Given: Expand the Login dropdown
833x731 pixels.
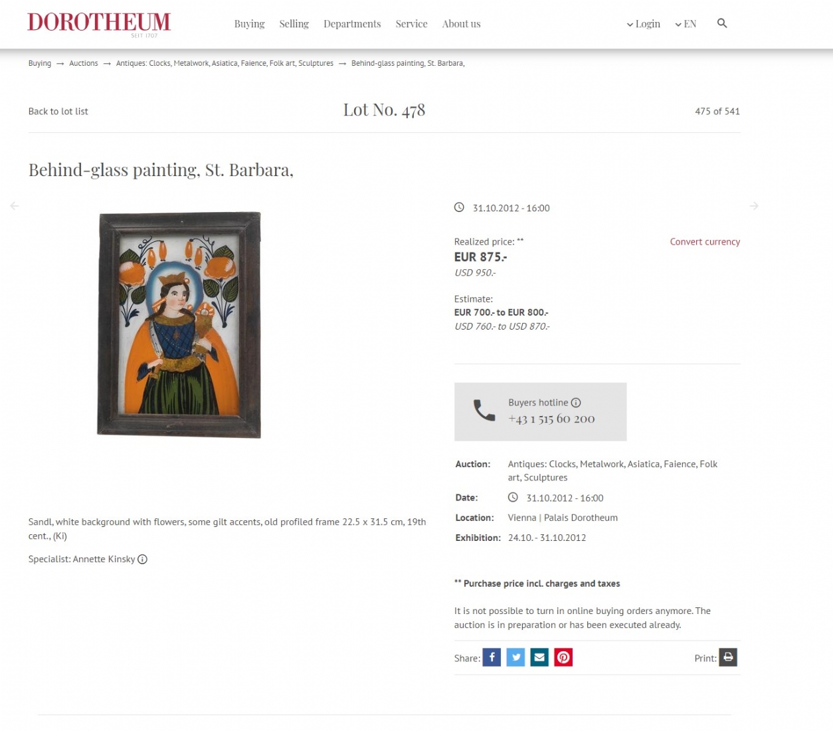Looking at the screenshot, I should click(643, 24).
